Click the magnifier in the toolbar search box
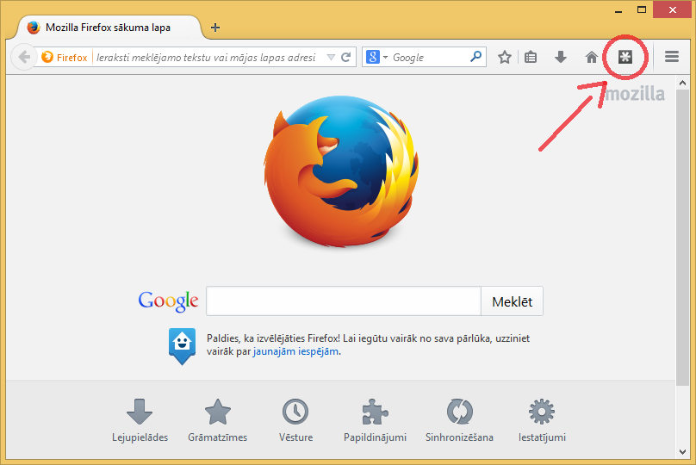Image resolution: width=696 pixels, height=465 pixels. click(x=475, y=57)
